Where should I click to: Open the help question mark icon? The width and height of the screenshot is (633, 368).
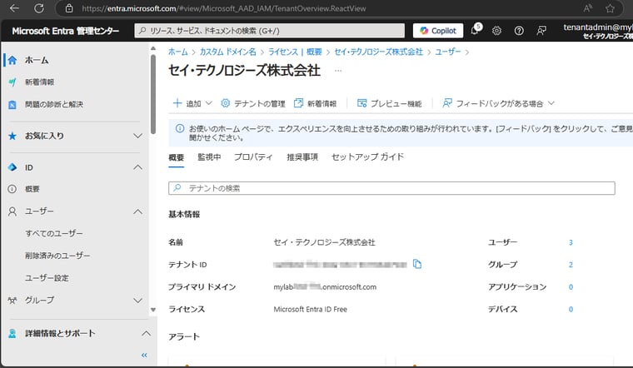tap(519, 31)
